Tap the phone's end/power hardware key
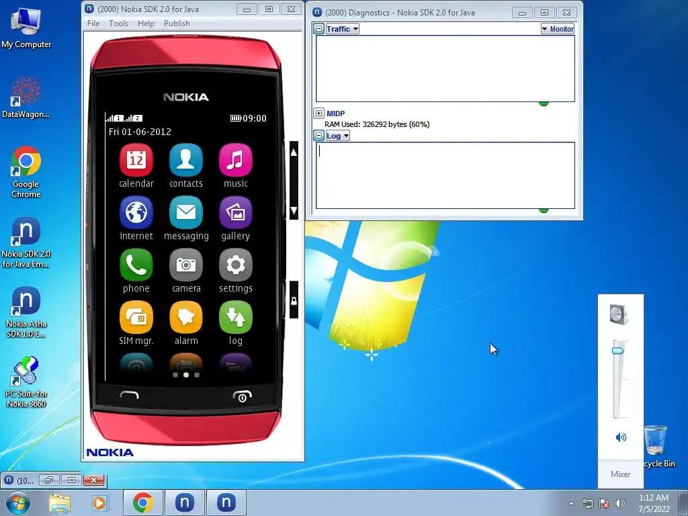This screenshot has height=516, width=688. (x=242, y=396)
